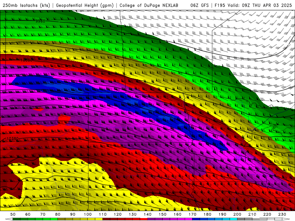Click the '06Z GFS' model run label
This screenshot has height=221, width=295.
(x=199, y=5)
